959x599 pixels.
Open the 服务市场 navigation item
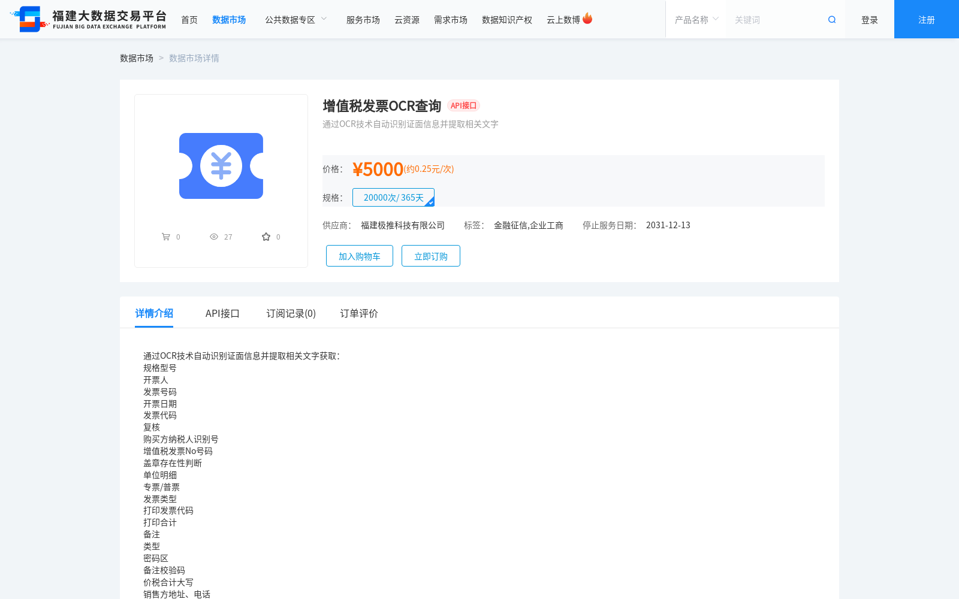pos(363,20)
